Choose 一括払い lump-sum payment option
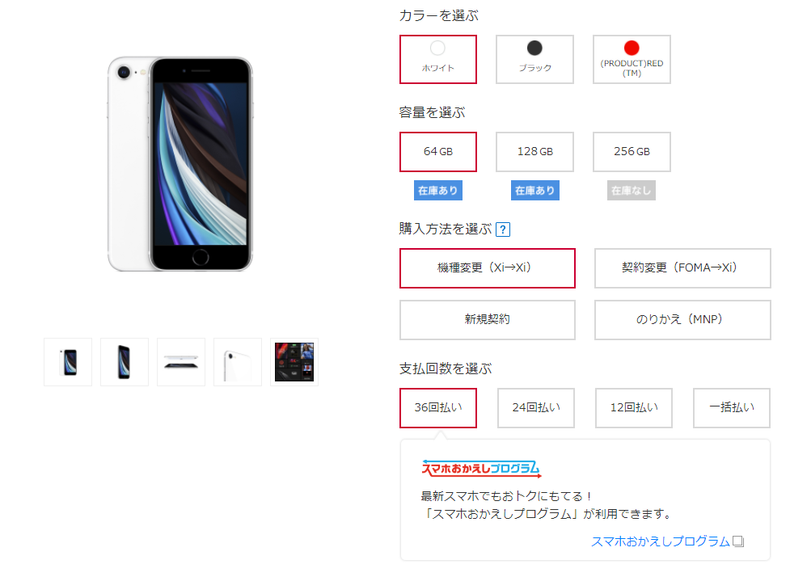Viewport: 790px width, 577px height. [x=731, y=408]
